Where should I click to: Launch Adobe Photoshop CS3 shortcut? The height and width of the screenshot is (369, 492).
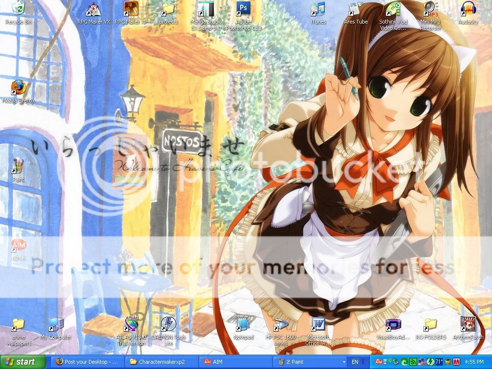tap(243, 11)
